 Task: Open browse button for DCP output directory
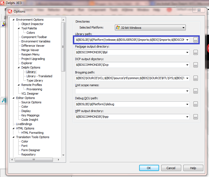pyautogui.click(x=195, y=65)
